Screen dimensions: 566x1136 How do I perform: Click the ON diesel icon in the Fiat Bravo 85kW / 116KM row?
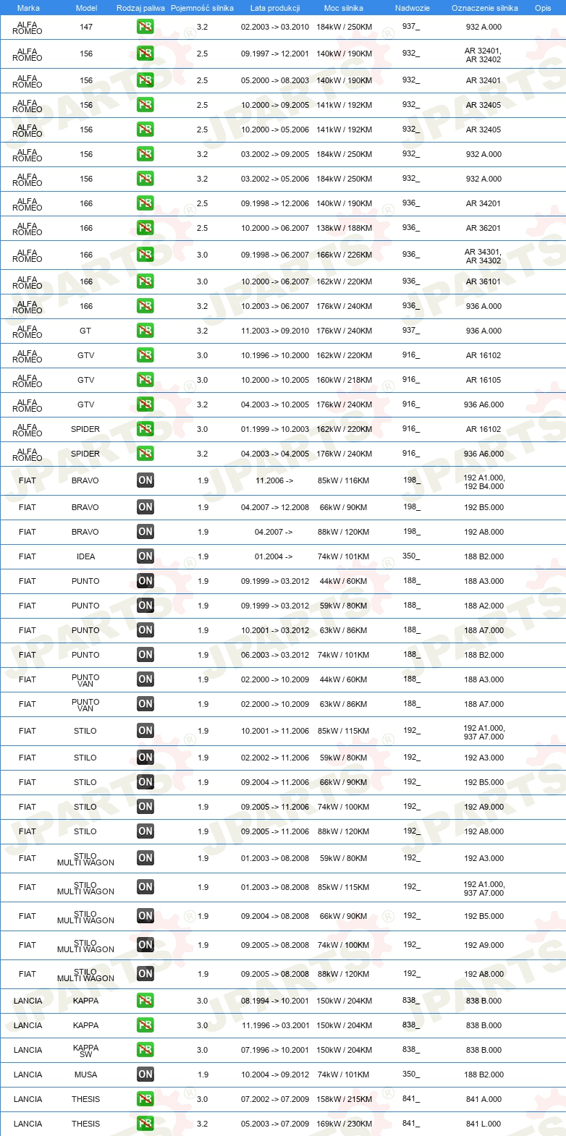coord(145,480)
